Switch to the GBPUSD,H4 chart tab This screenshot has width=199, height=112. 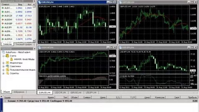(76, 93)
